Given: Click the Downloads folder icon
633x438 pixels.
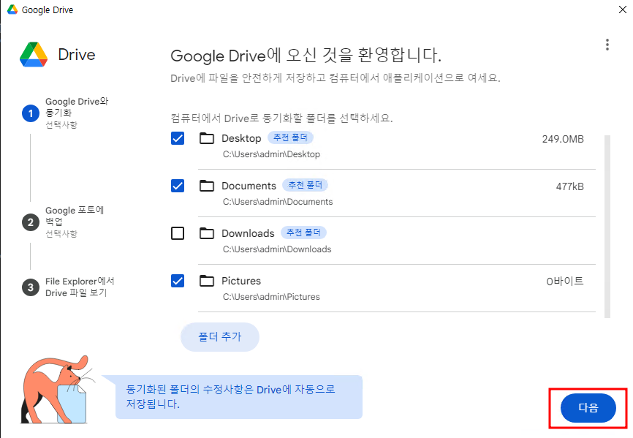Looking at the screenshot, I should (207, 233).
